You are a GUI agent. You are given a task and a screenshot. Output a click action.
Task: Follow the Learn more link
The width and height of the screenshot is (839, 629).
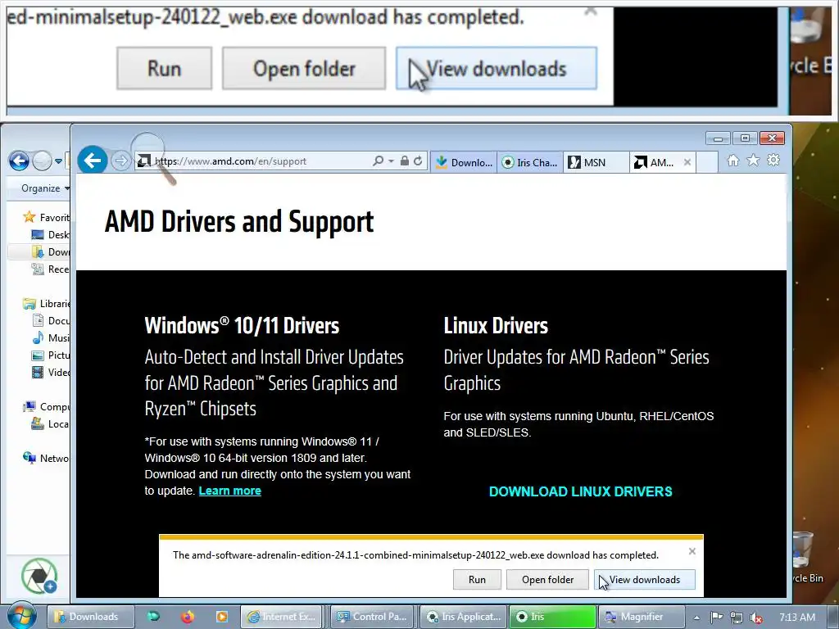[229, 491]
